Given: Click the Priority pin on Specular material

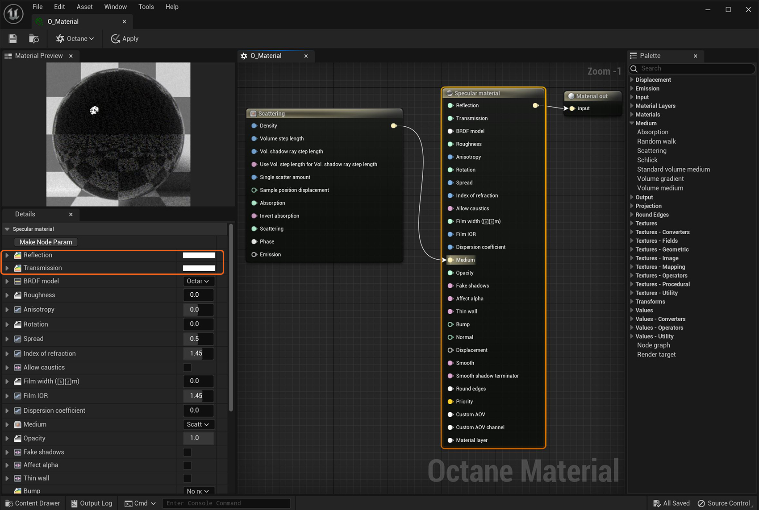Looking at the screenshot, I should 450,402.
